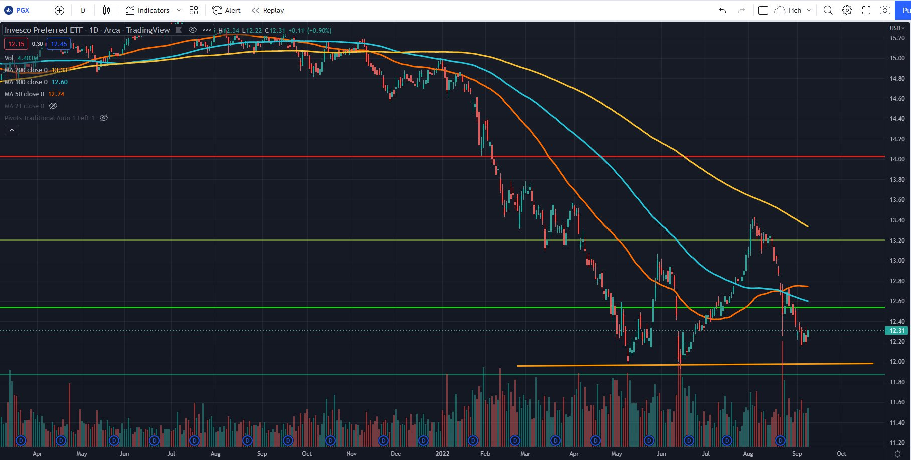
Task: Click the redo arrow icon
Action: 741,10
